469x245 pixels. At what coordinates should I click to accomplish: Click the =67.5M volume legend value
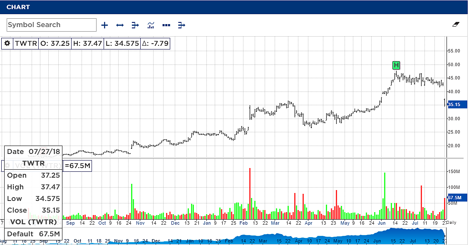pos(77,166)
